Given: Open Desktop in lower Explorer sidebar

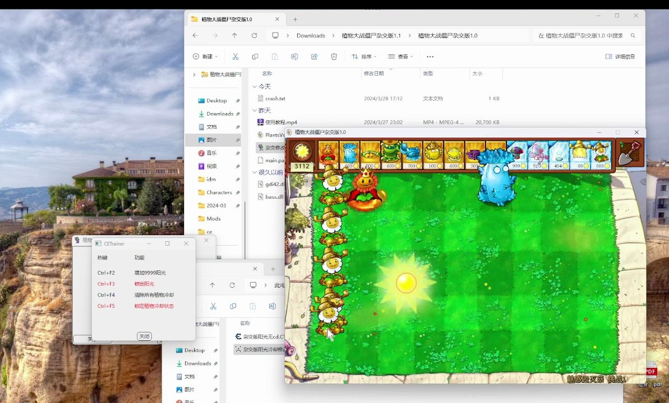Looking at the screenshot, I should tap(195, 350).
